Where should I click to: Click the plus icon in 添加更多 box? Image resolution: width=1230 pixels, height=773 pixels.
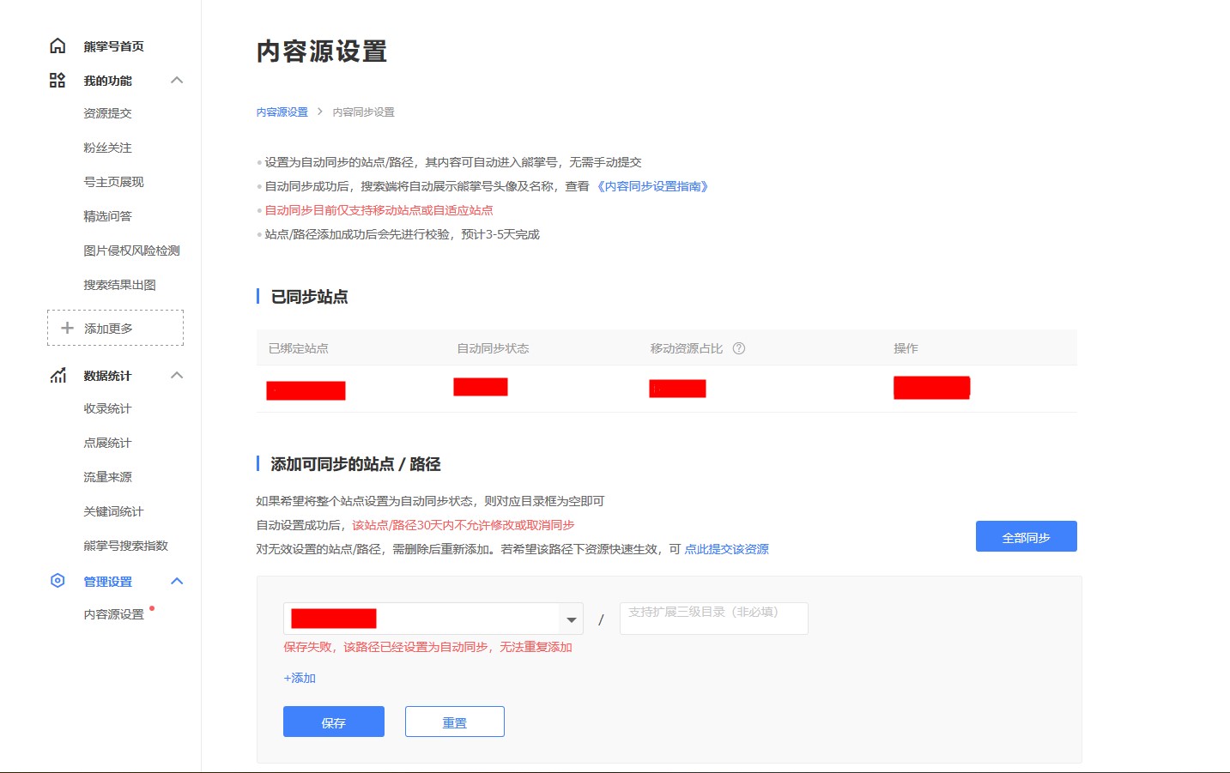click(67, 328)
